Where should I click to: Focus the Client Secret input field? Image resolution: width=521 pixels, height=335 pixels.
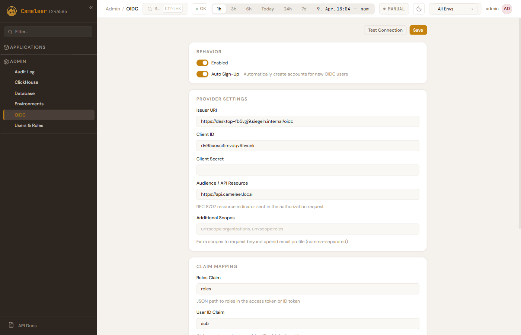click(307, 170)
